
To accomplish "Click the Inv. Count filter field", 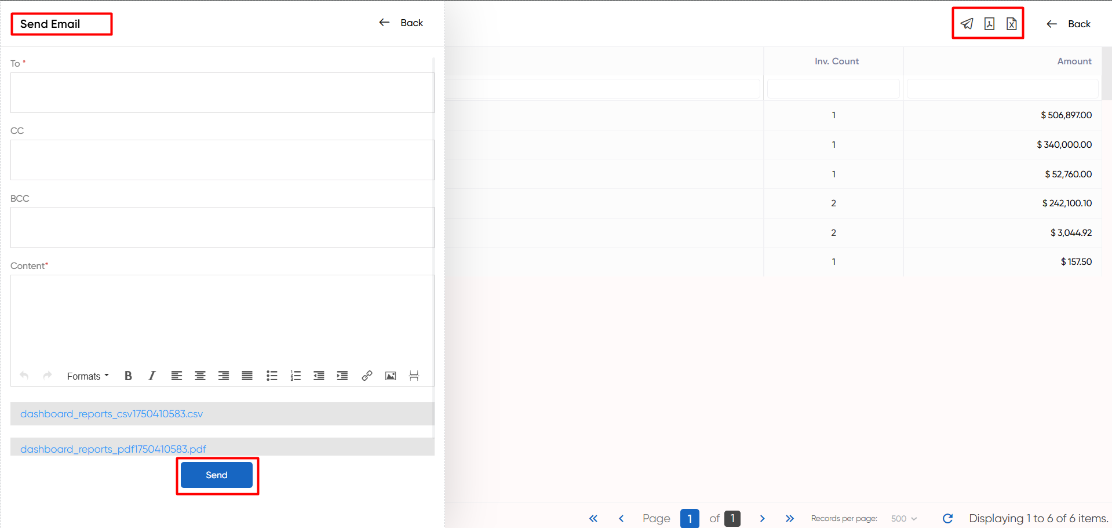I will click(x=833, y=89).
